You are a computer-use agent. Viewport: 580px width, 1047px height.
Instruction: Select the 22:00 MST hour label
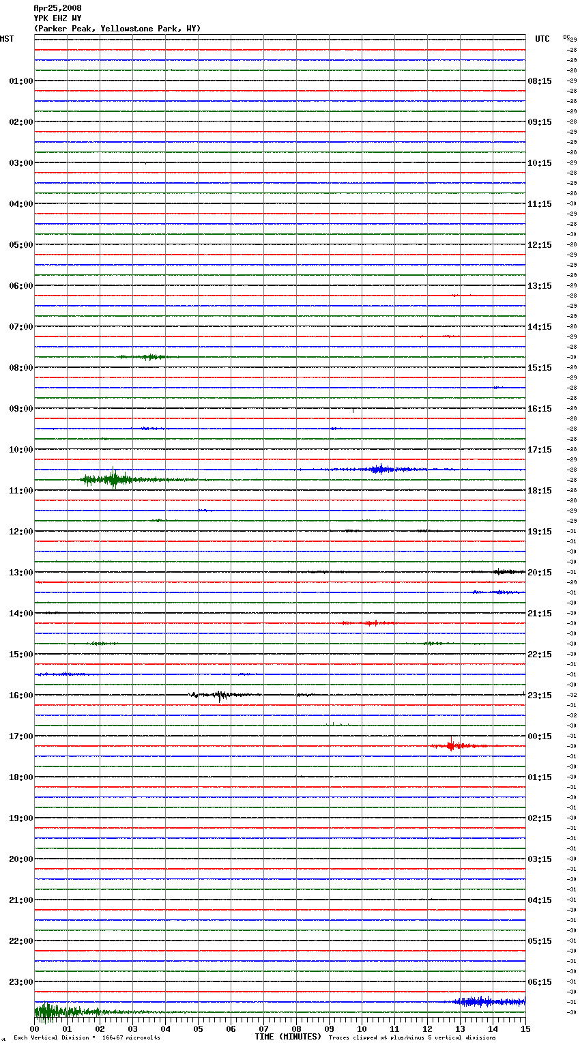(x=21, y=941)
